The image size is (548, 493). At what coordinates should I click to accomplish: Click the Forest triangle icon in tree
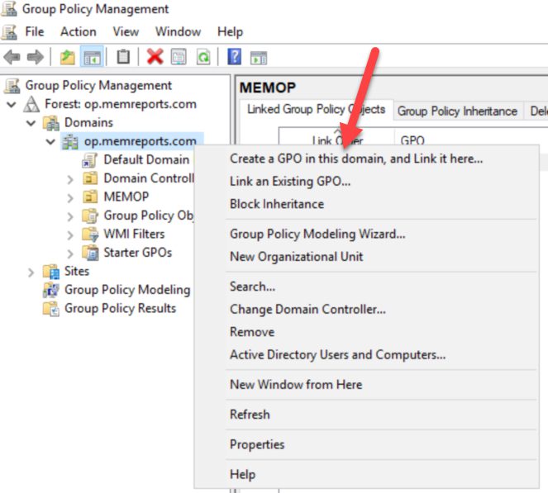pyautogui.click(x=31, y=104)
